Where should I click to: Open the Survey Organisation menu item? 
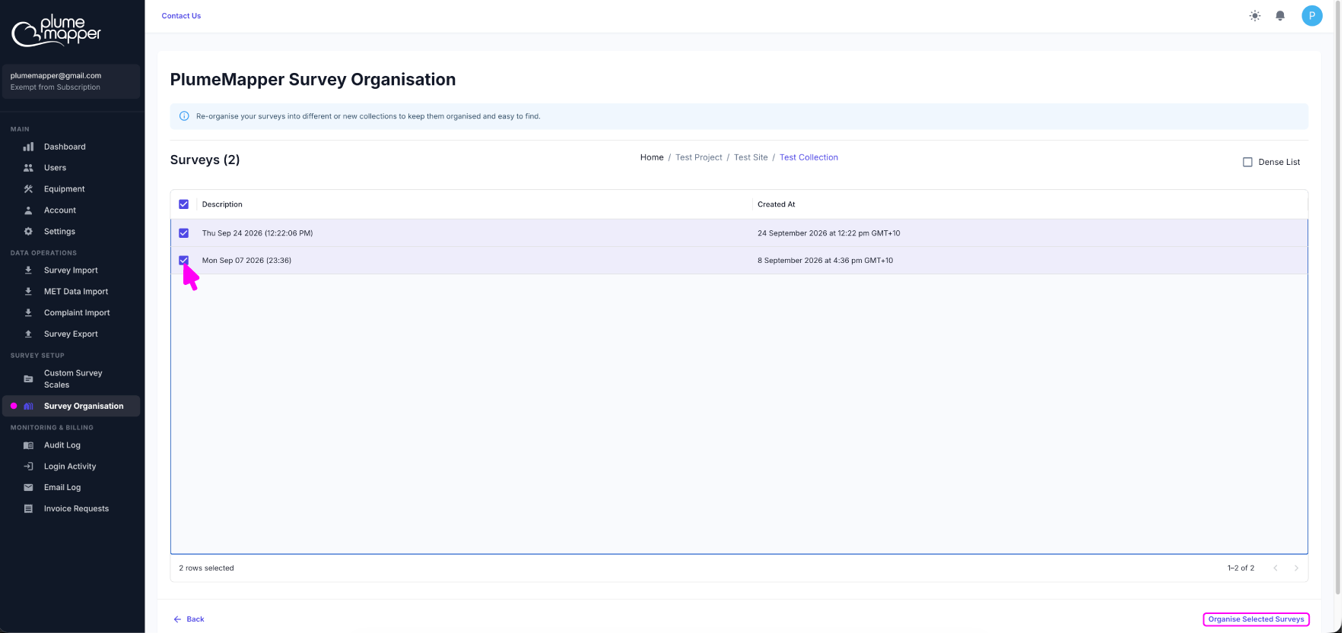click(71, 407)
